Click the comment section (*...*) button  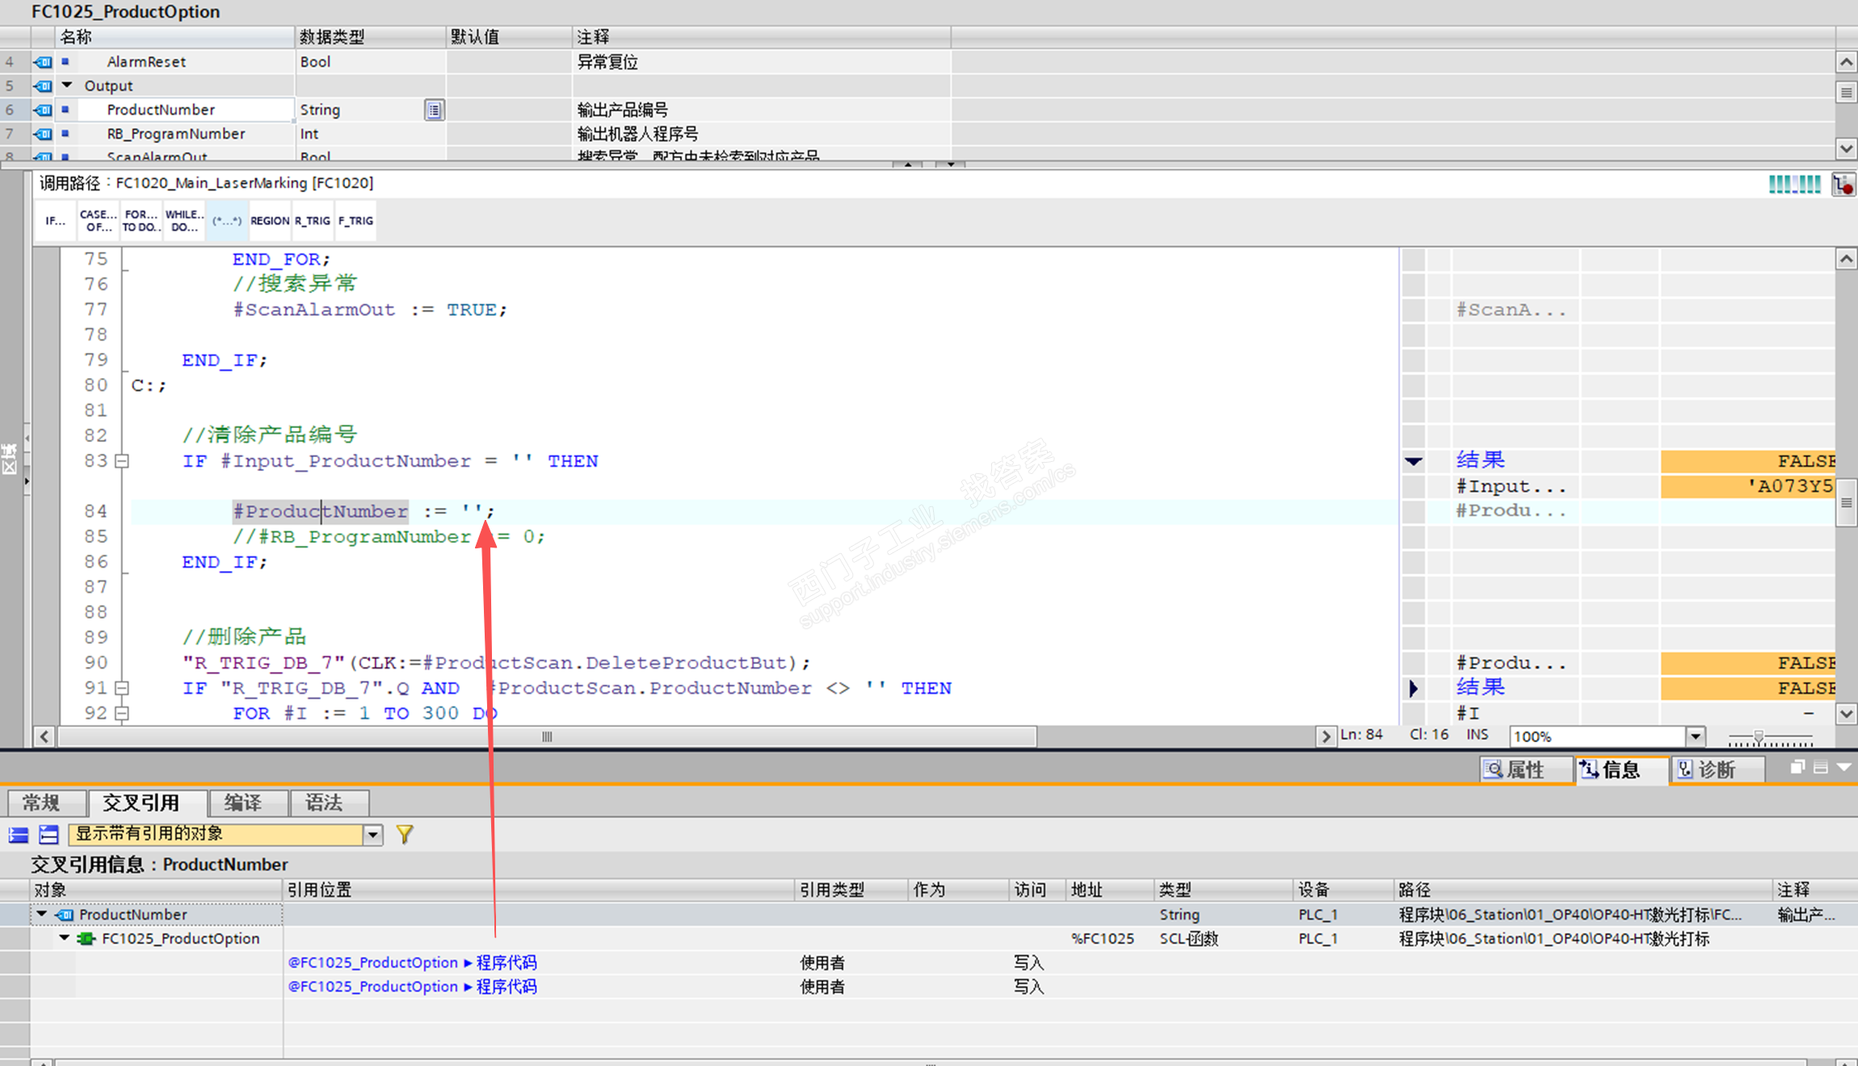pyautogui.click(x=227, y=220)
